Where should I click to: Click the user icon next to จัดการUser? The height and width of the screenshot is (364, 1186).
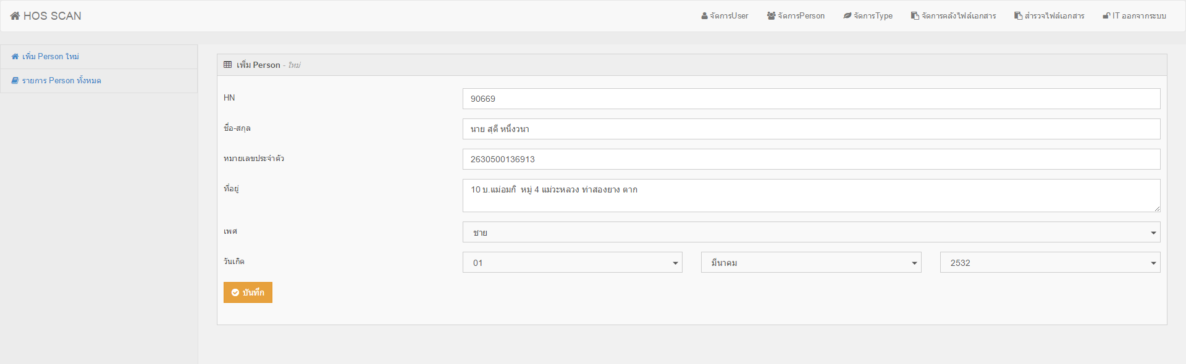704,16
